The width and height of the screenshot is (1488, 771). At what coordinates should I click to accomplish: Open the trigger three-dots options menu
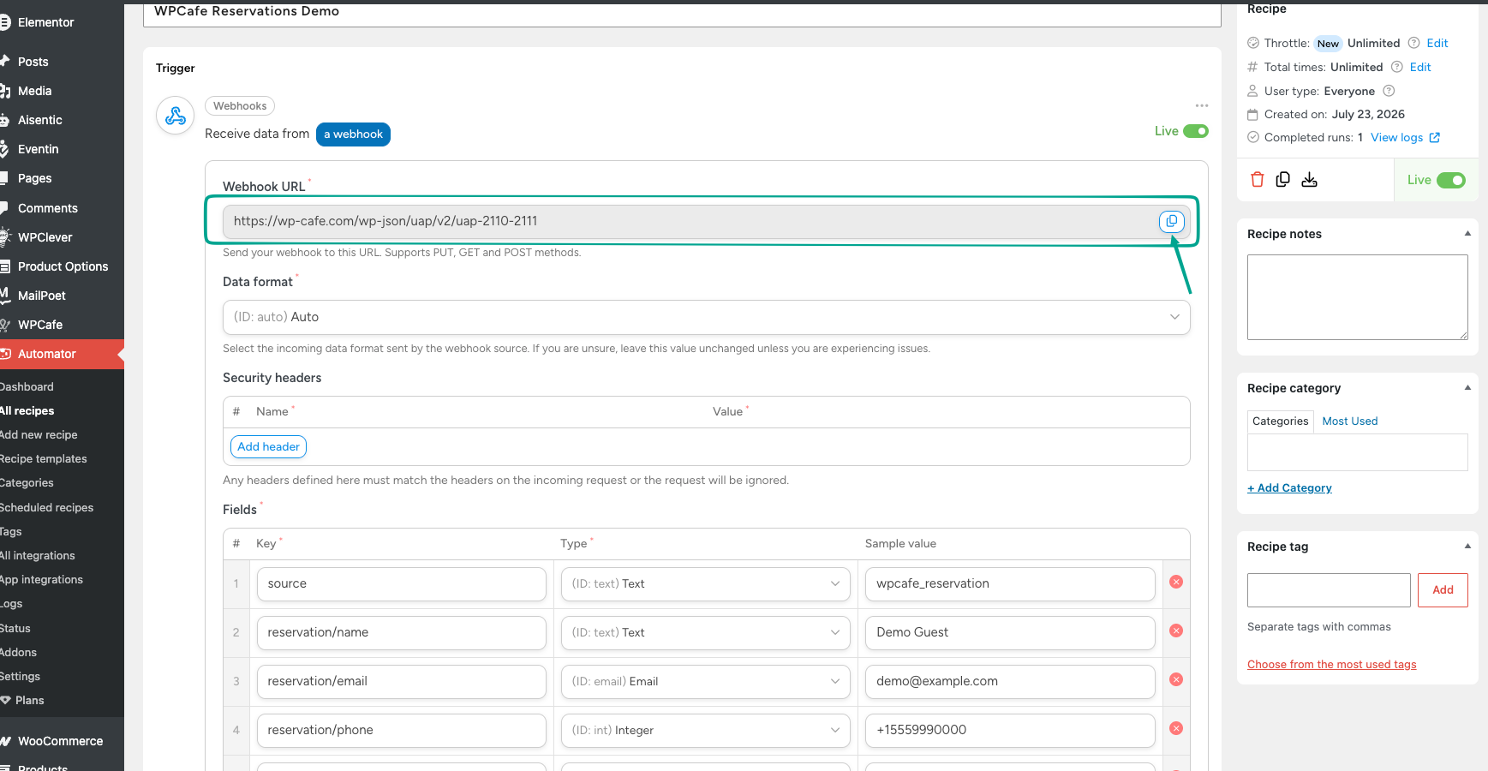[x=1202, y=105]
